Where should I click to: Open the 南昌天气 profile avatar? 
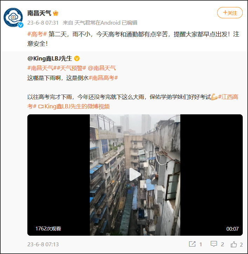click(x=13, y=17)
